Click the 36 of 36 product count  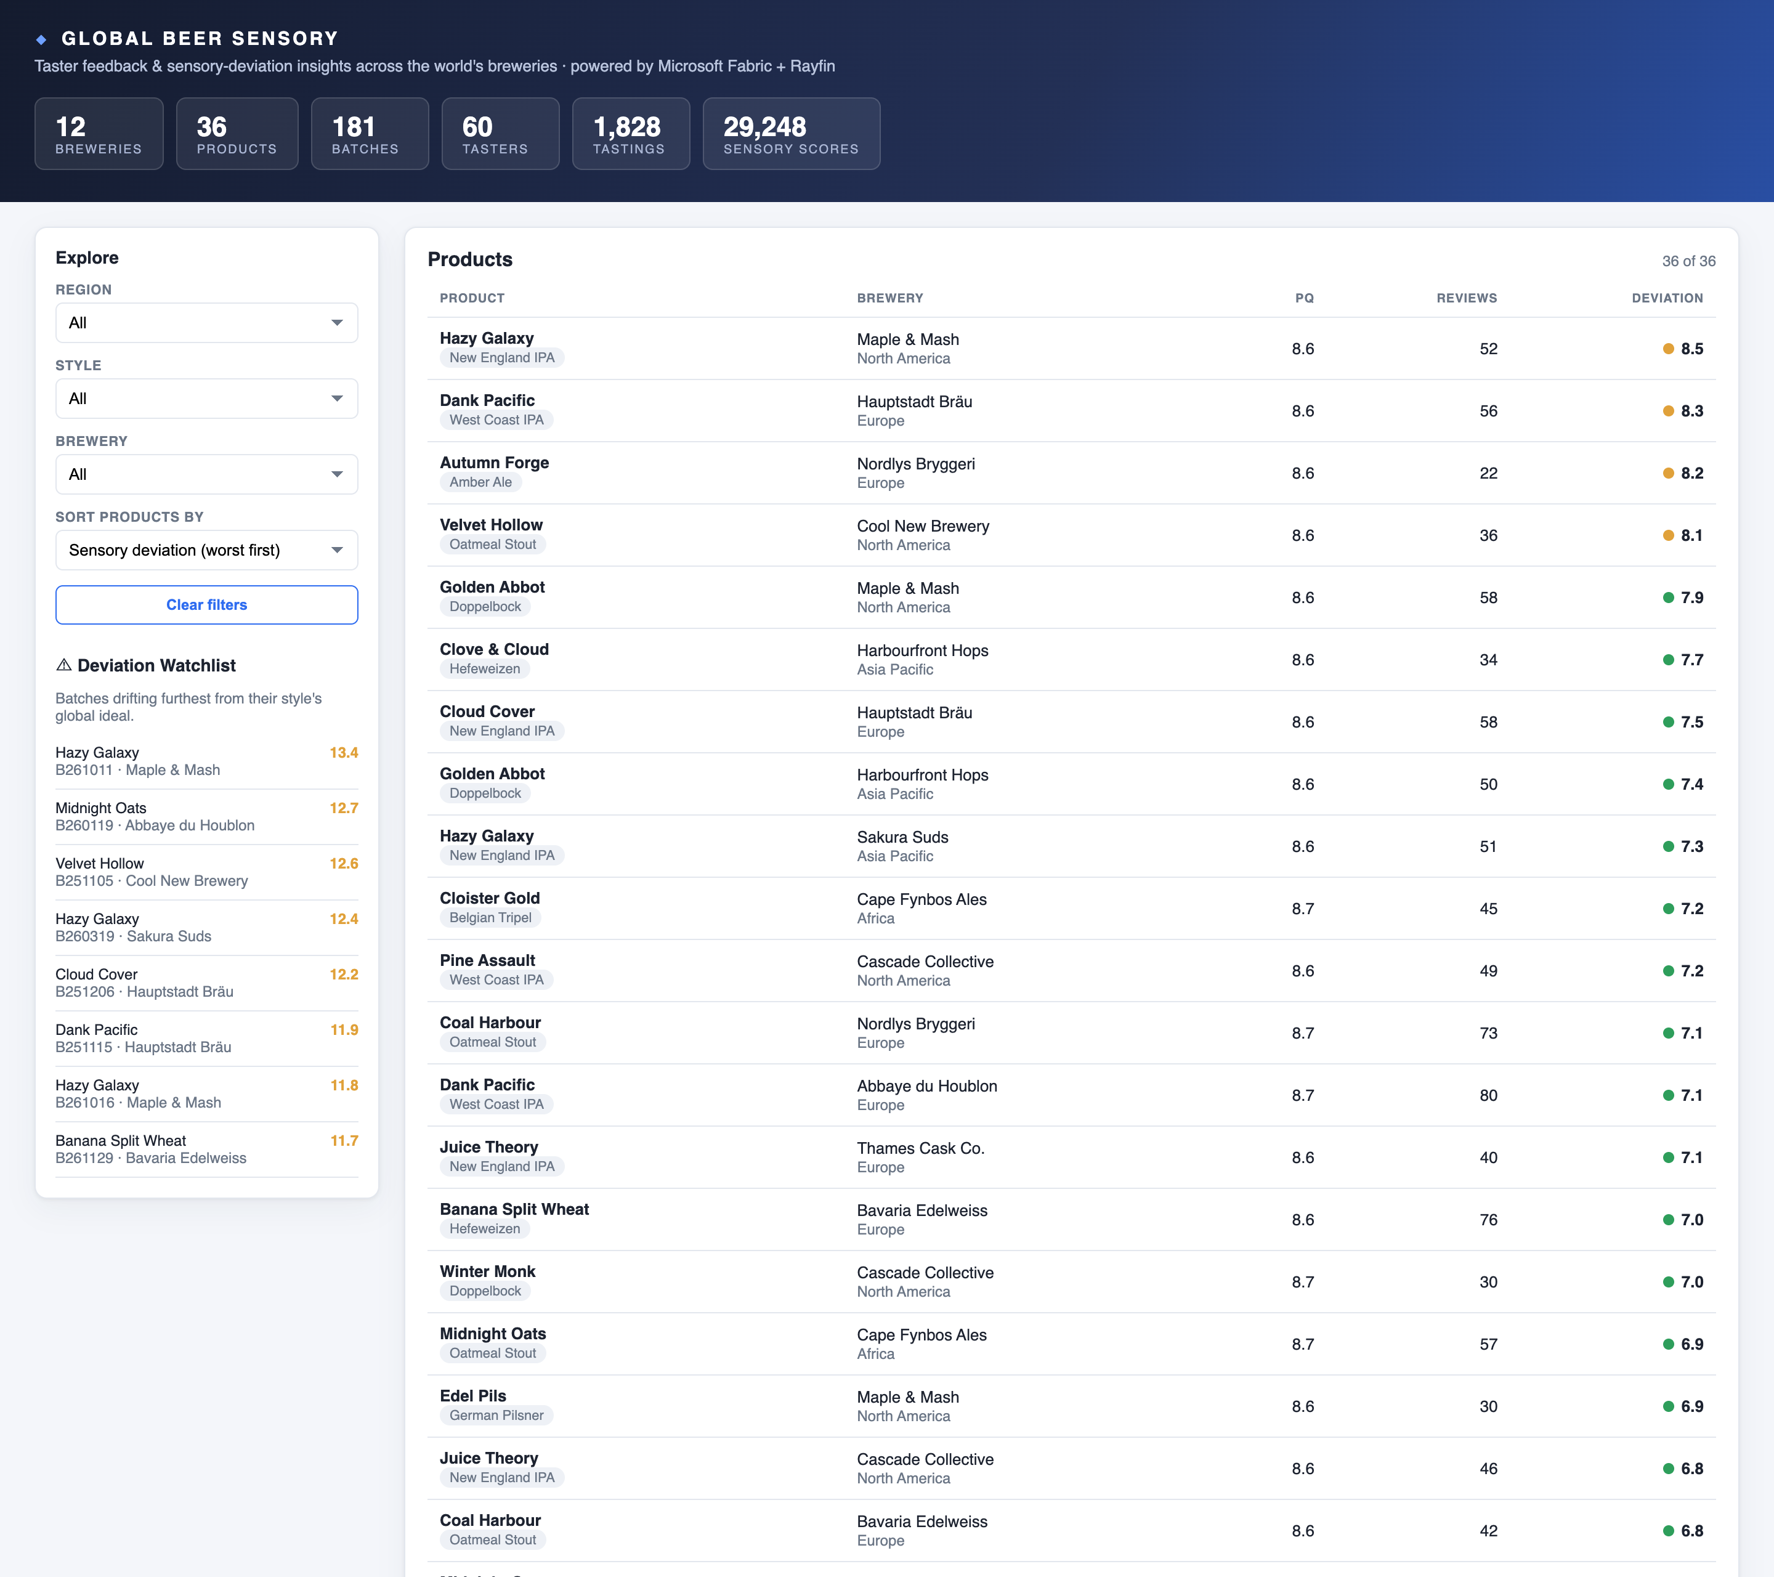tap(1688, 261)
